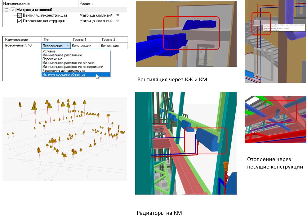Screen dimensions: 307x216
Task: Click the largest collision warning triangle marker
Action: click(34, 107)
